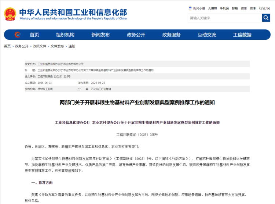
Task: Open the 互动交流 navigation menu
Action: click(x=207, y=35)
